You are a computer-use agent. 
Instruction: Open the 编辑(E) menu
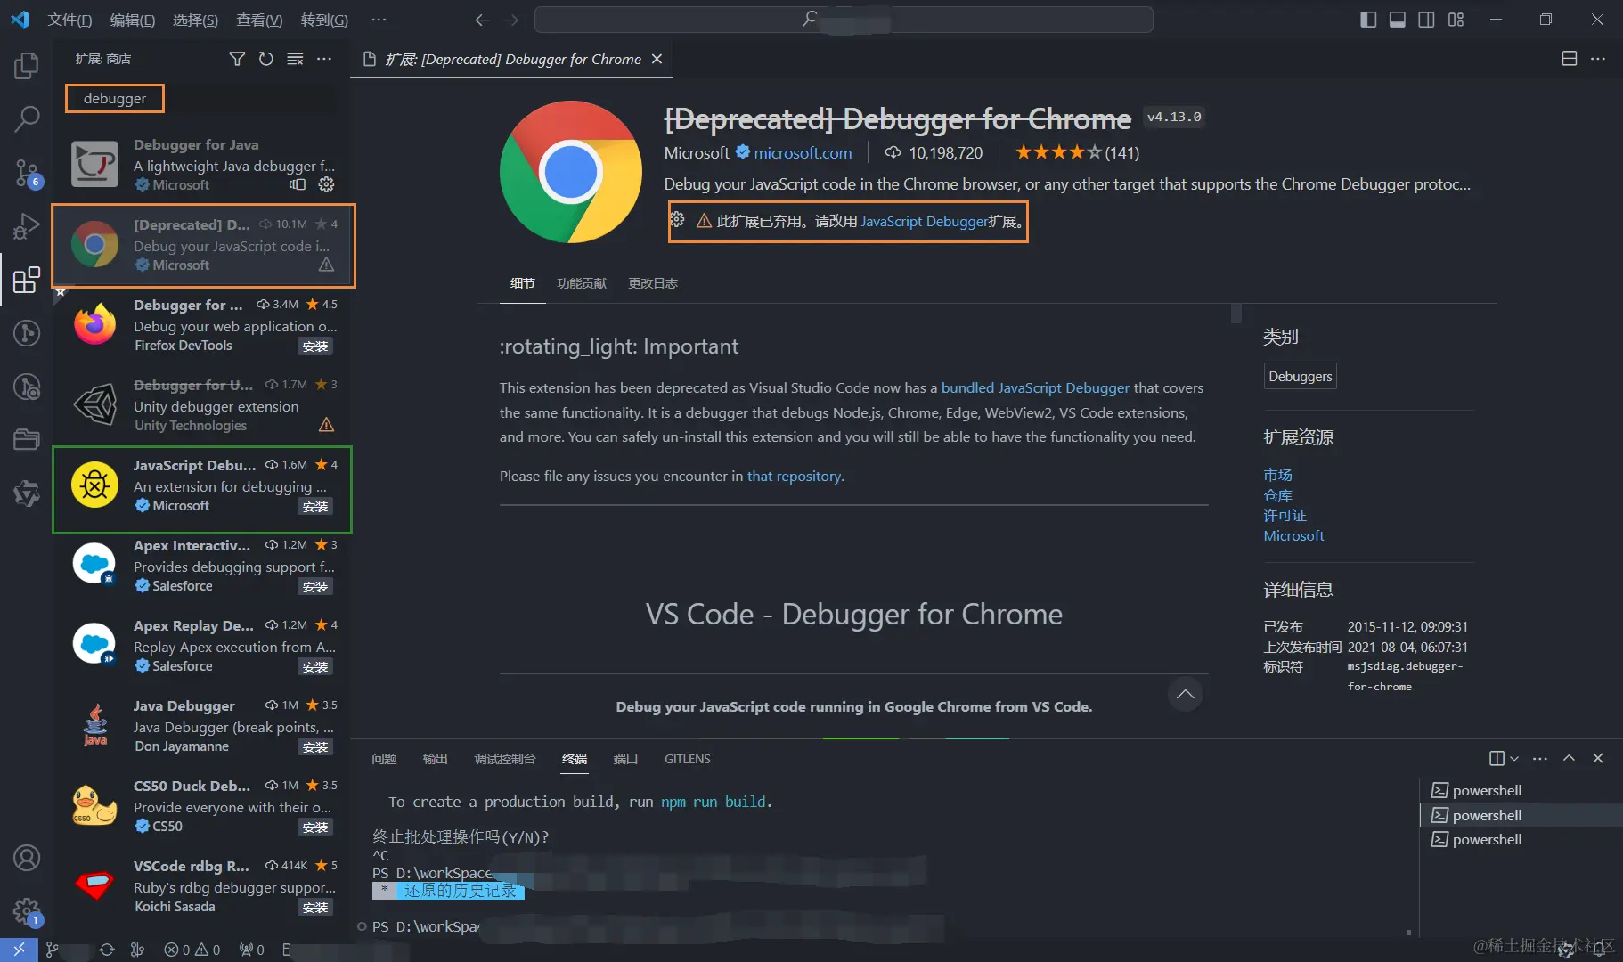coord(133,20)
